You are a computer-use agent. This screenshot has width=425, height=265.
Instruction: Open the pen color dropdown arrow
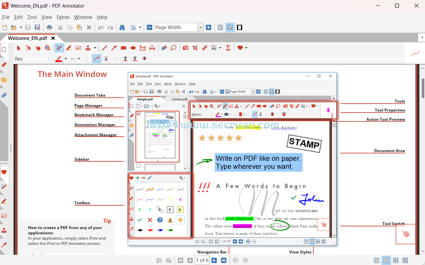[x=66, y=59]
